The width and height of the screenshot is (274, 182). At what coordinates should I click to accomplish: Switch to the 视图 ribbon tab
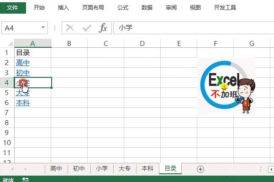pos(195,7)
